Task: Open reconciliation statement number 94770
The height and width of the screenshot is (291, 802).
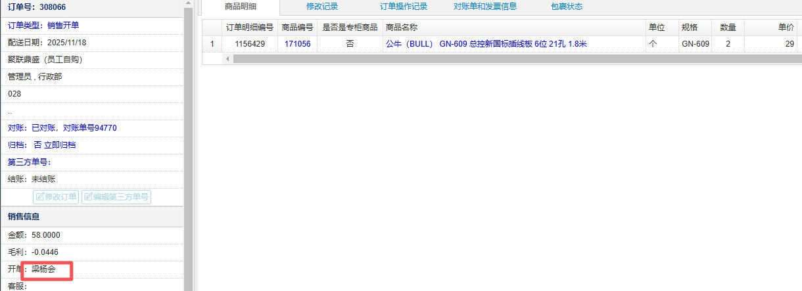Action: 105,128
